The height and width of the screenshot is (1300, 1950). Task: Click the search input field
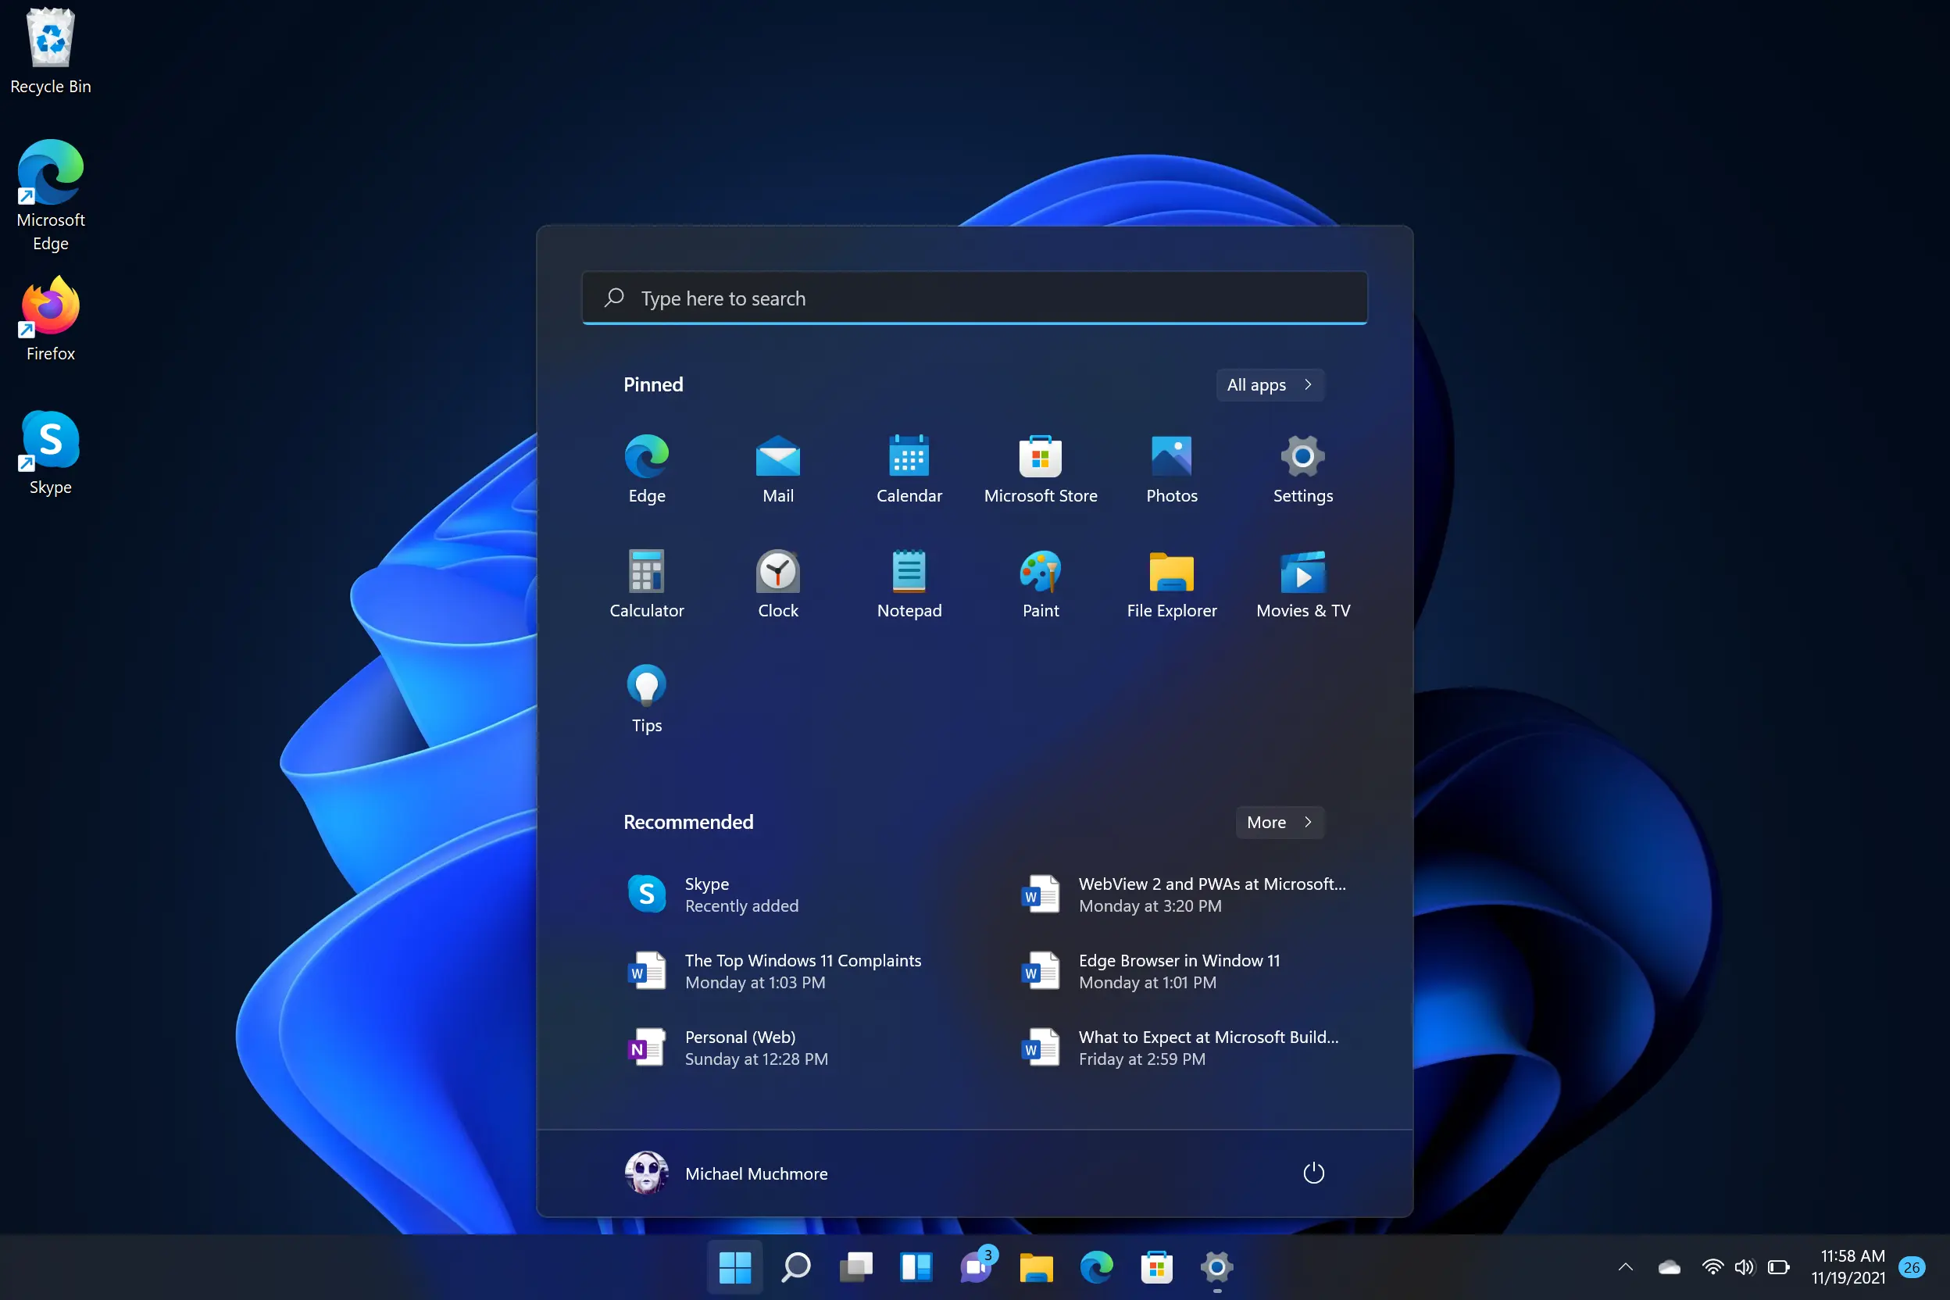(x=975, y=298)
